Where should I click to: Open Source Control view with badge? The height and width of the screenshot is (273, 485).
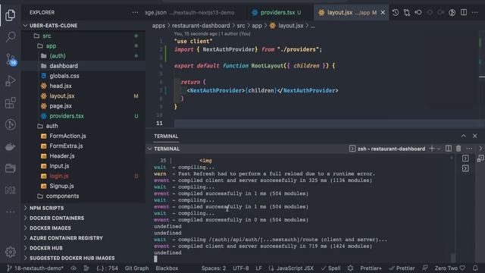click(11, 59)
